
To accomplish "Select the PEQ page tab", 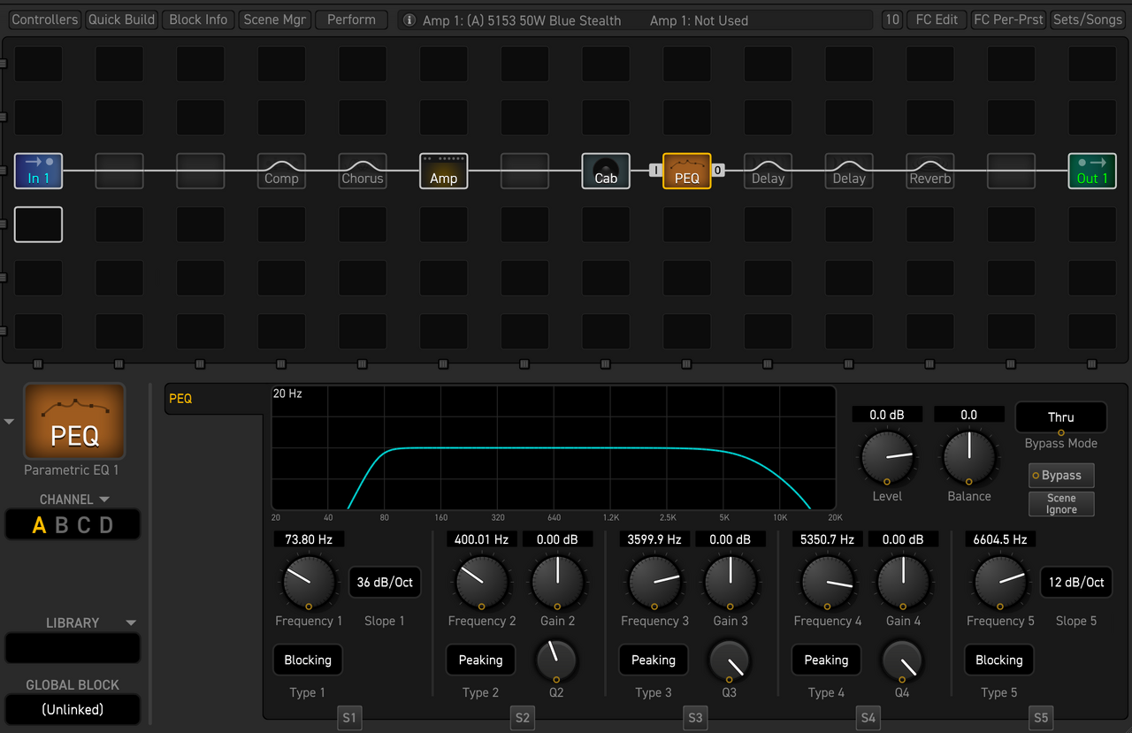I will [212, 399].
